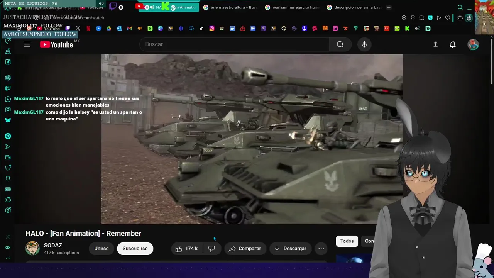
Task: Open Netflix bookmark in bookmarks bar
Action: pos(88,28)
